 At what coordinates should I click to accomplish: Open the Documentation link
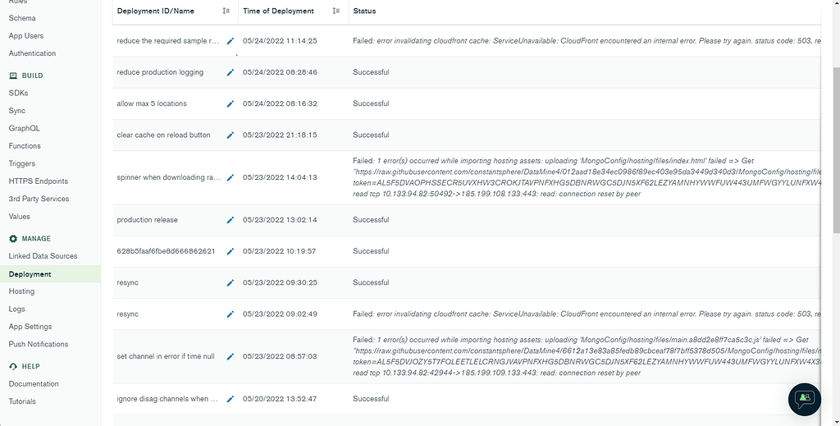(x=34, y=384)
